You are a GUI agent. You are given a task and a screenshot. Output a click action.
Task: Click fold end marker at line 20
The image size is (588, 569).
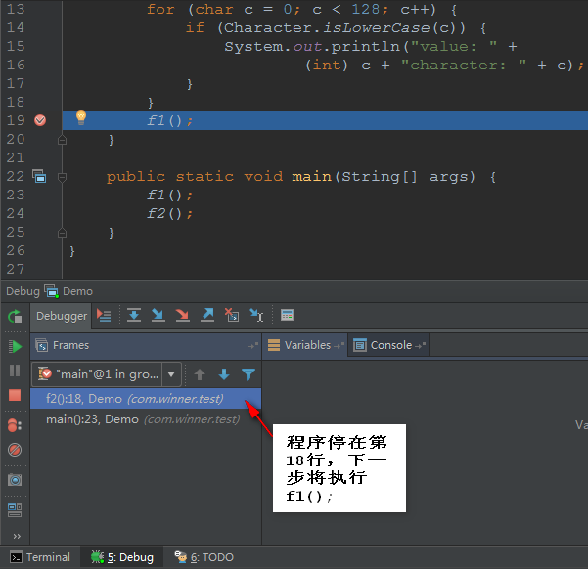click(63, 140)
